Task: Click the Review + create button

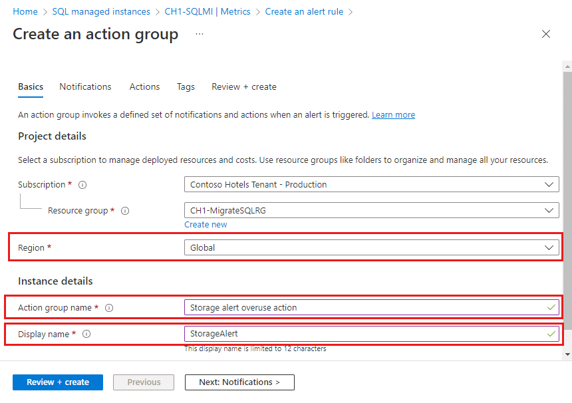Action: [57, 382]
